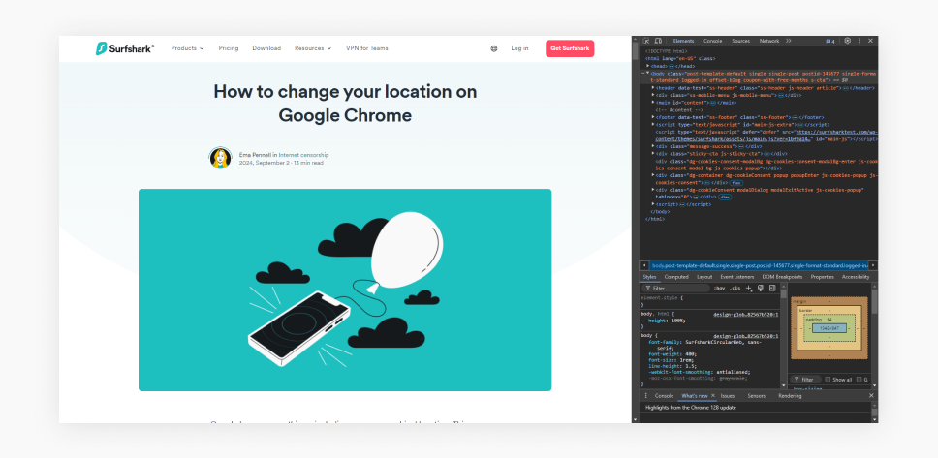
Task: Switch to the Console tab in top bar
Action: (712, 41)
